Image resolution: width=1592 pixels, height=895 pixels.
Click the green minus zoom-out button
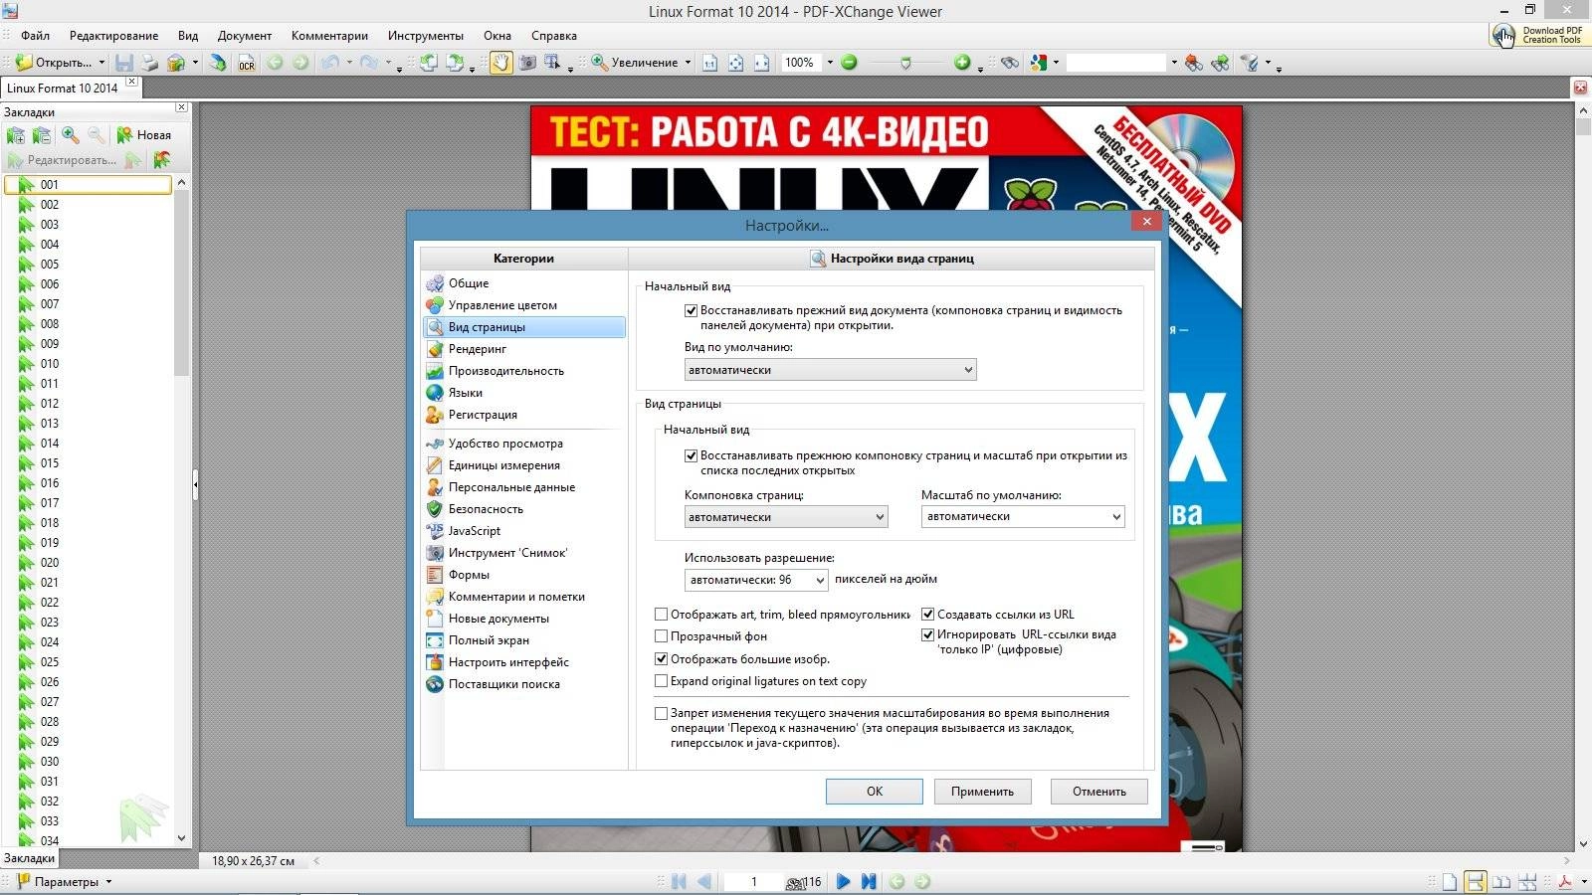(849, 63)
